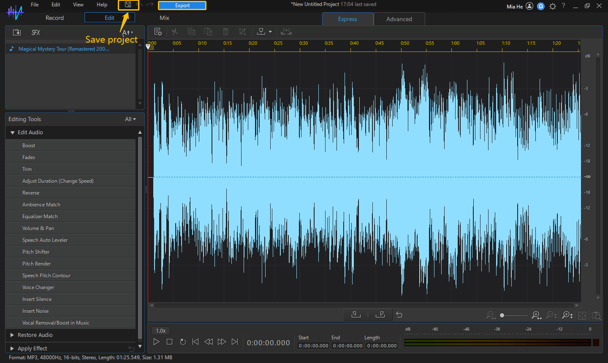The image size is (608, 363).
Task: Open the track settings icon in the edit toolbar
Action: (158, 32)
